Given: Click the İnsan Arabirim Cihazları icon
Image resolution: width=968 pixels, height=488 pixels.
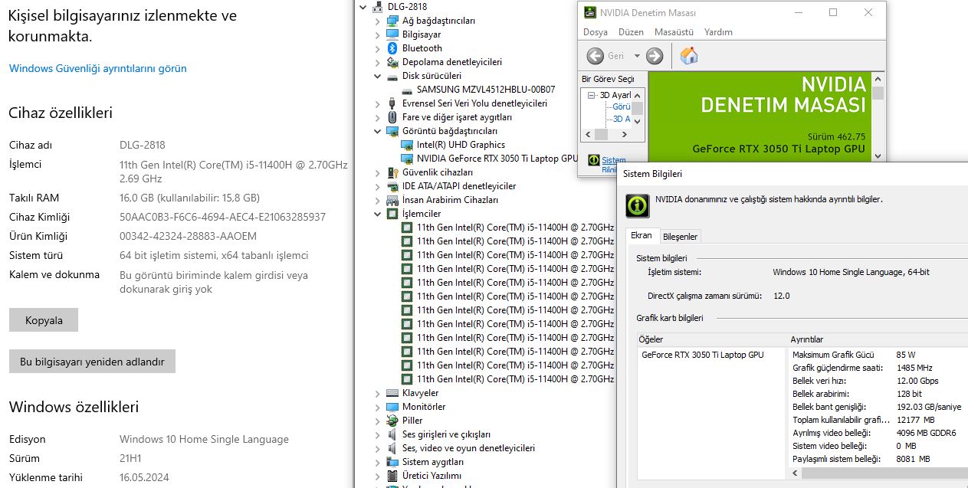Looking at the screenshot, I should click(392, 200).
